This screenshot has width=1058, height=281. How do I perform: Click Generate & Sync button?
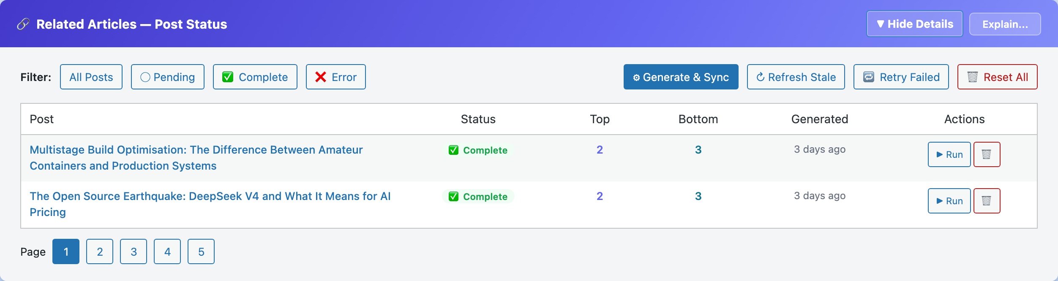[681, 77]
